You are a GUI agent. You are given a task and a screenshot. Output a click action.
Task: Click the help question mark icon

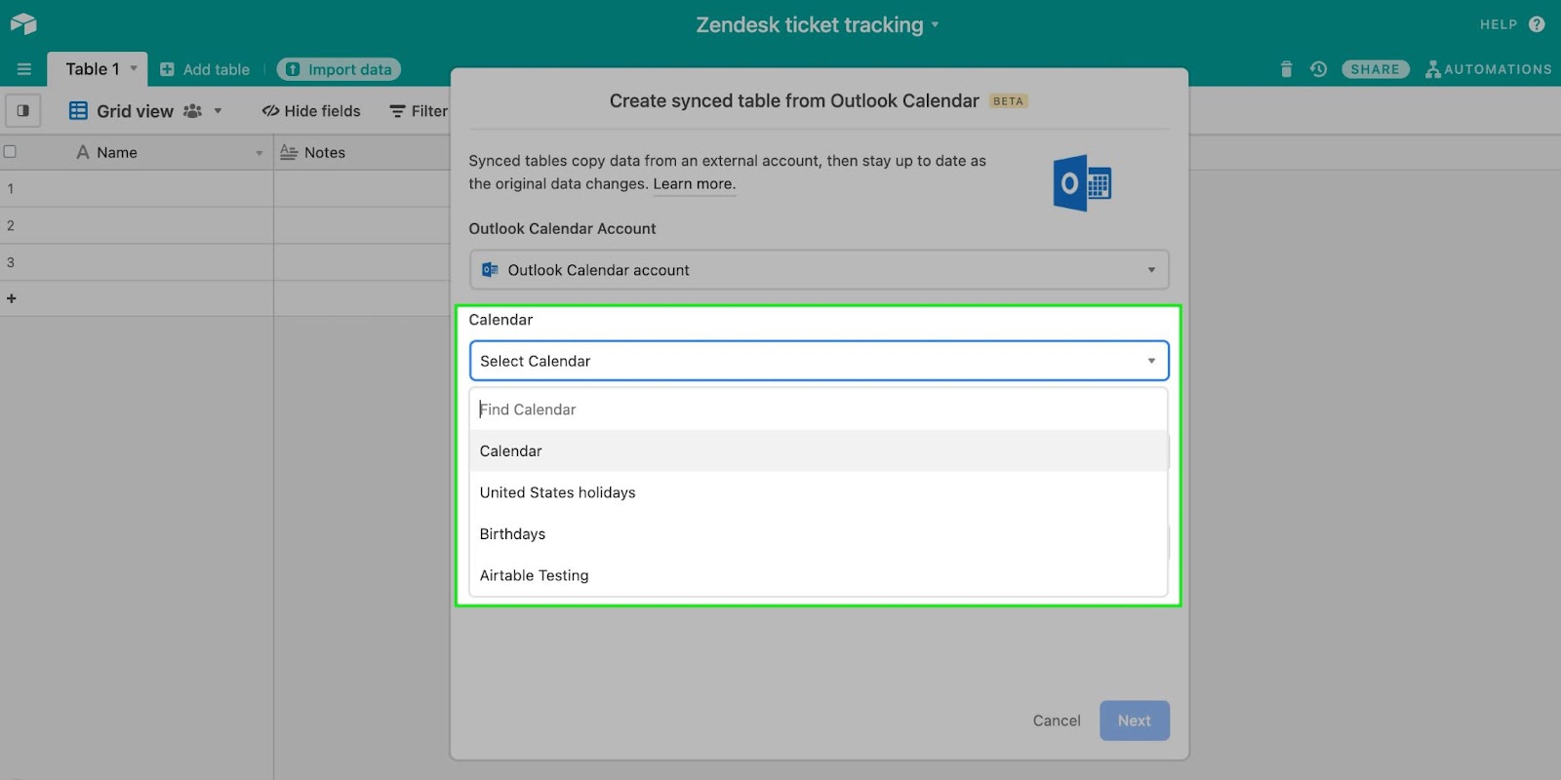click(x=1537, y=24)
